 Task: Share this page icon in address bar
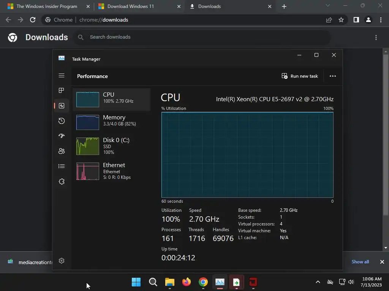coord(329,20)
